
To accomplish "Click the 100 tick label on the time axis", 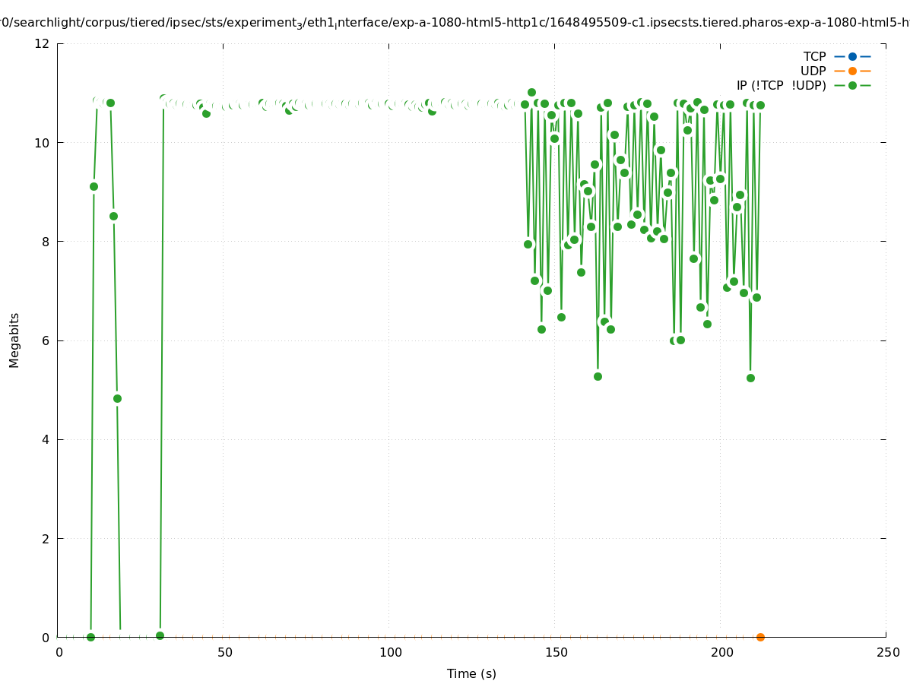I will (390, 653).
